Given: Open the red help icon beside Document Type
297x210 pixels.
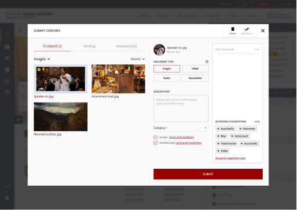Looking at the screenshot, I should pos(207,61).
